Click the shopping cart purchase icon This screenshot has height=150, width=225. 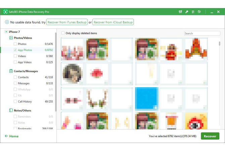click(x=181, y=12)
